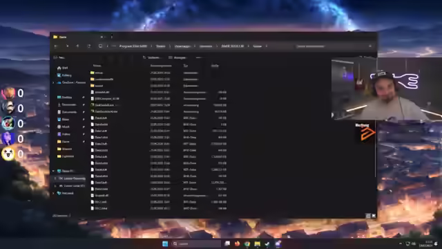Select Netzwerk in the navigation pane
Viewport: 442px width, 249px height.
pos(66,194)
